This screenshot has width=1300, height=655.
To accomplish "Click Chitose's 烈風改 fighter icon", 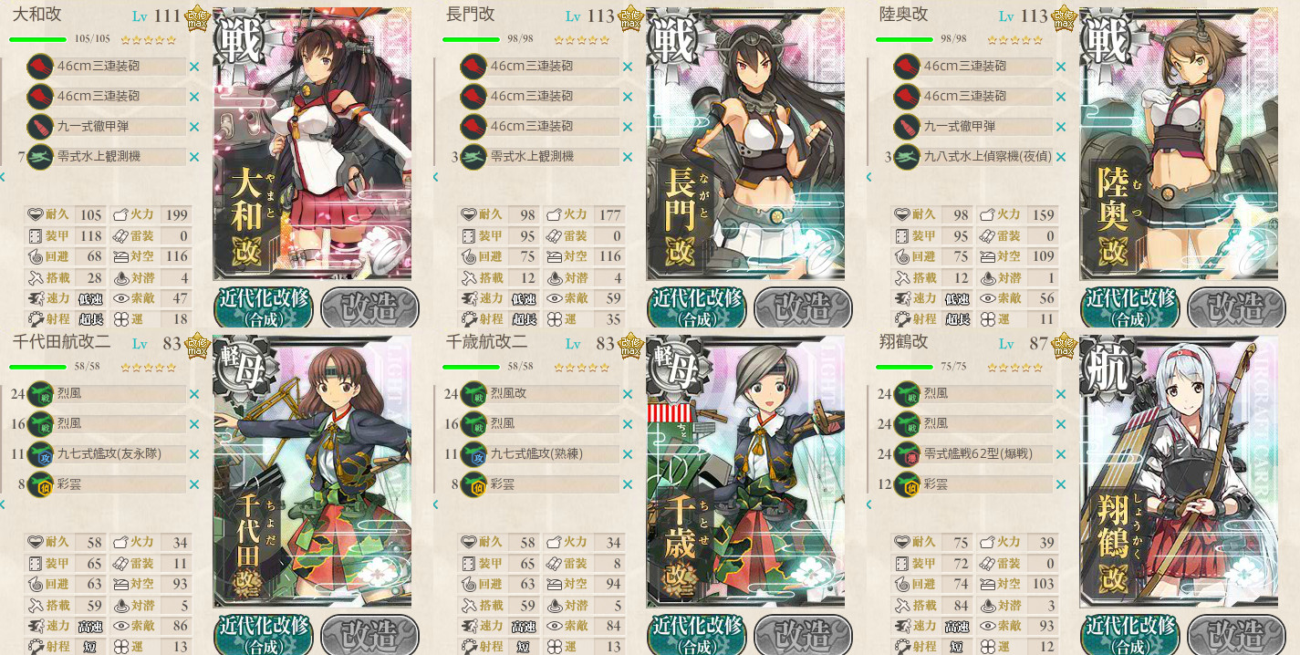I will [x=473, y=394].
